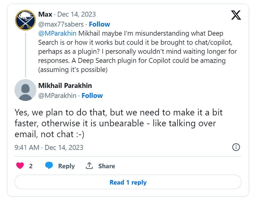Open the Mikhail Parakhin display name
Image resolution: width=257 pixels, height=200 pixels.
(65, 86)
